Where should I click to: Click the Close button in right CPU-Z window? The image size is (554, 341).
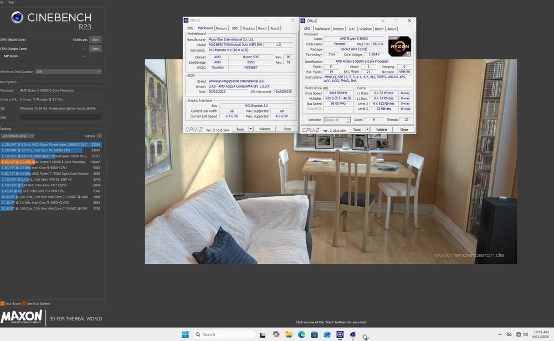pos(404,130)
